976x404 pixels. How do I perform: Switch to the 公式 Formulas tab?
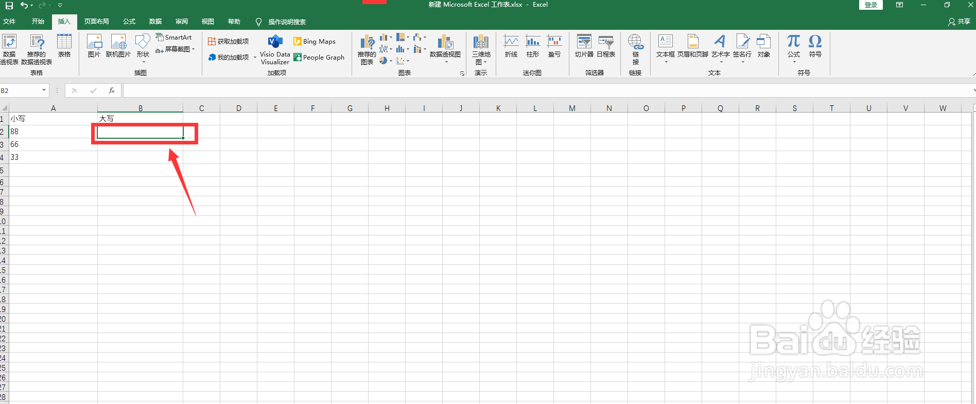tap(129, 22)
